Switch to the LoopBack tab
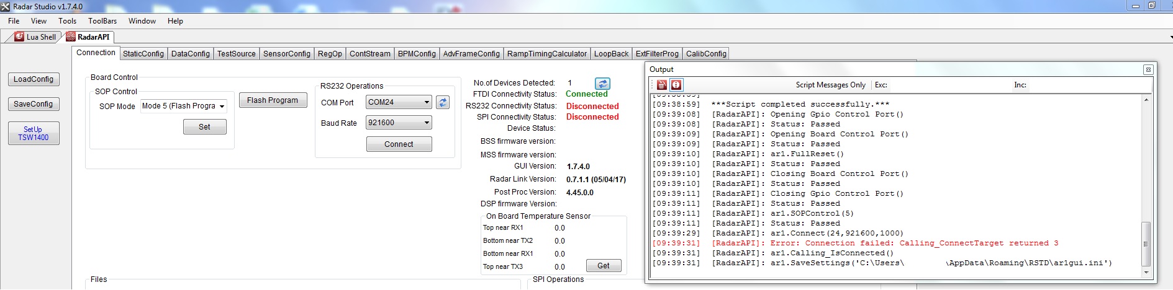 point(612,54)
